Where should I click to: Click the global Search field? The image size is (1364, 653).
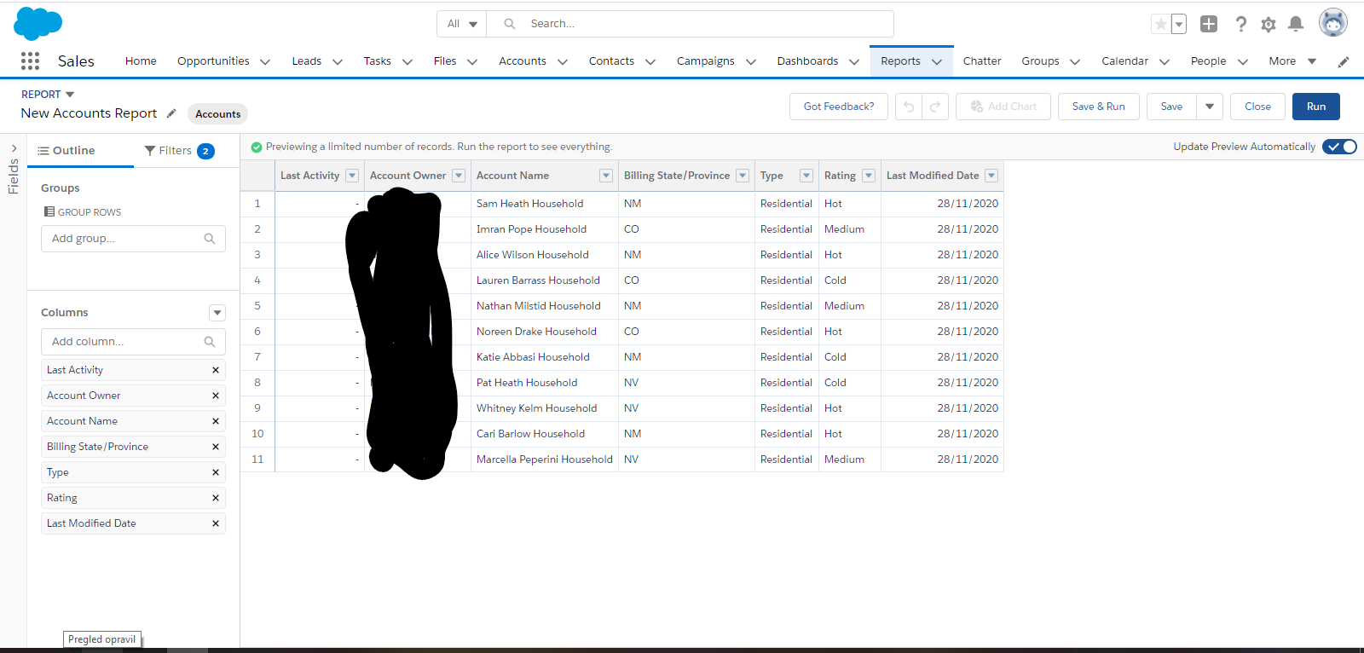(691, 24)
